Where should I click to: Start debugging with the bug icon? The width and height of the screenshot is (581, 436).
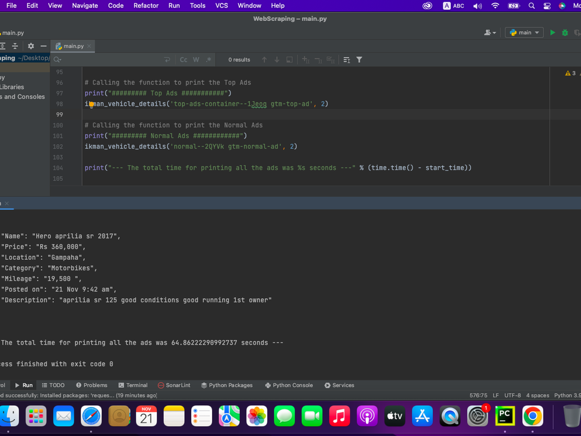pyautogui.click(x=564, y=33)
